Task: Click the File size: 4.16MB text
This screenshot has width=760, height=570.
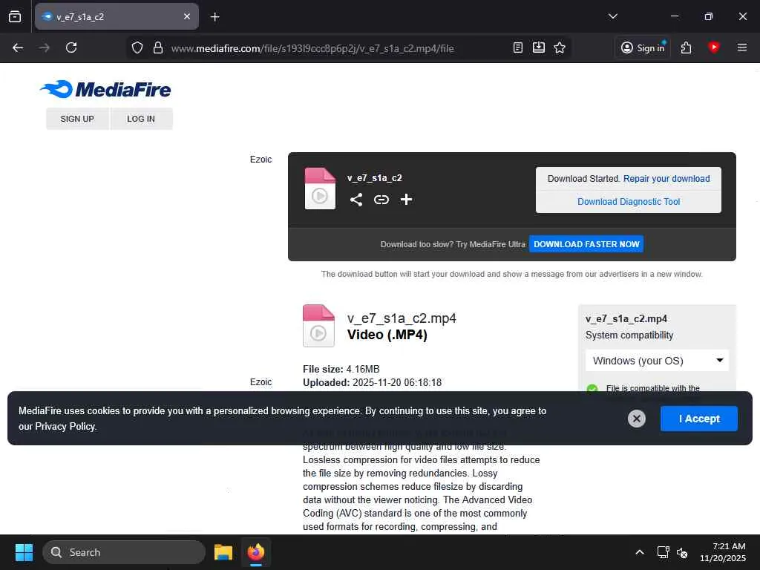Action: pos(341,370)
